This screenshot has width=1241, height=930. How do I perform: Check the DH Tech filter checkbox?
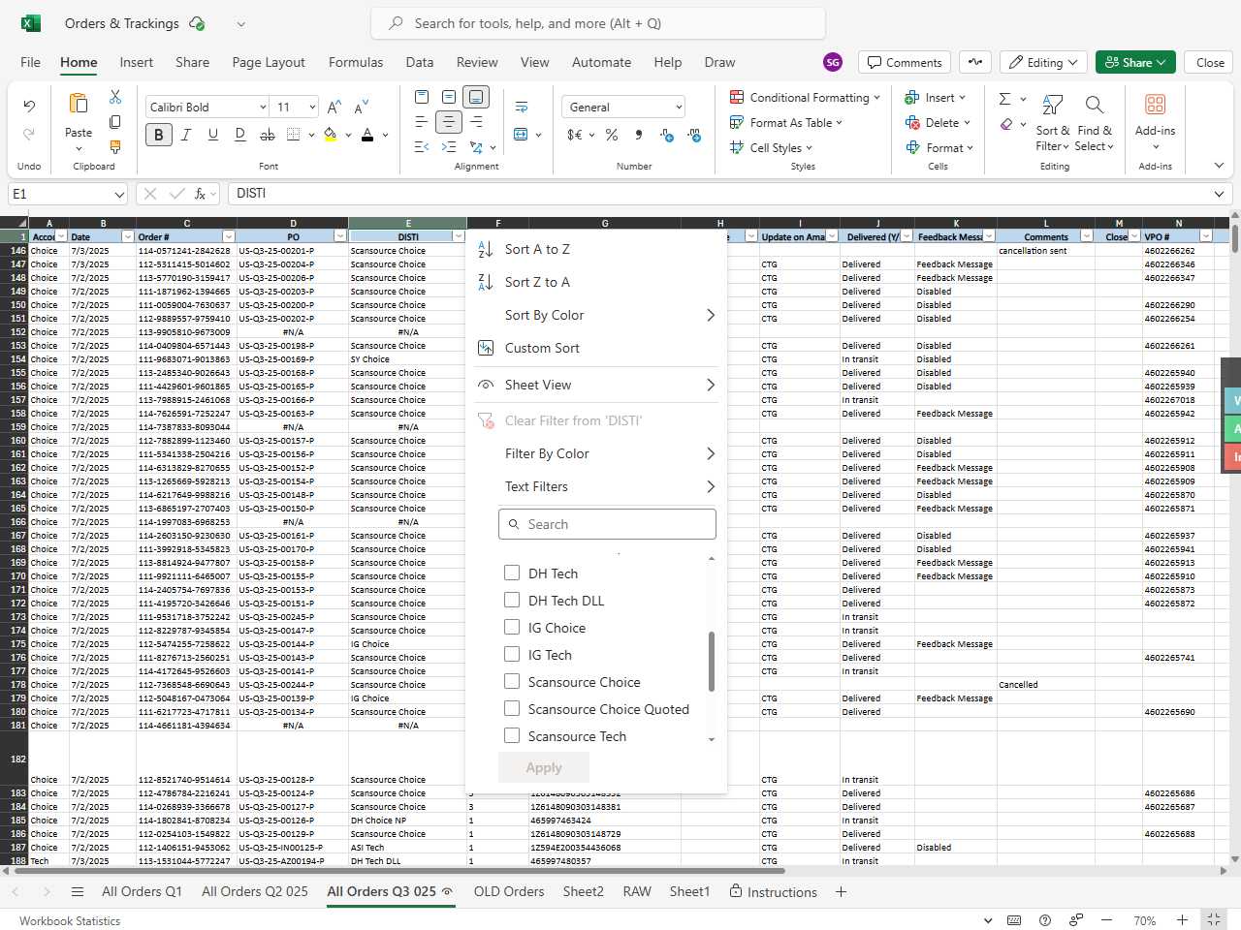pos(512,573)
